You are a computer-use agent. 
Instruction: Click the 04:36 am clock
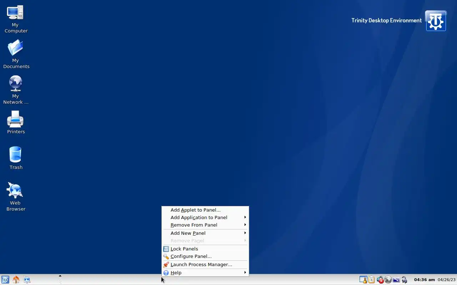pos(424,280)
